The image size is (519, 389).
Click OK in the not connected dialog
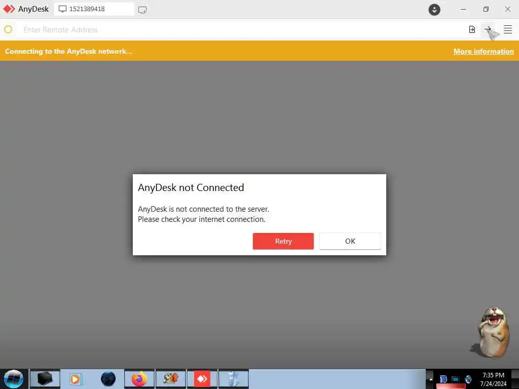[x=350, y=241]
